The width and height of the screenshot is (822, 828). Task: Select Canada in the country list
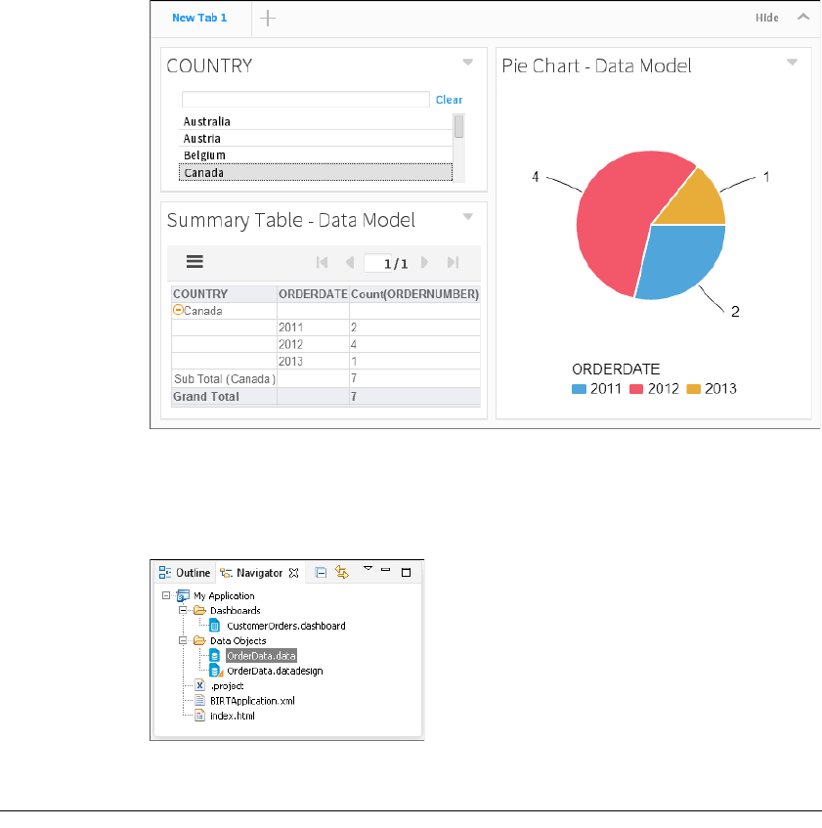pos(316,173)
